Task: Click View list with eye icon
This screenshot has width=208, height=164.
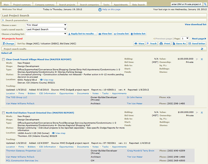Action: coord(105,34)
